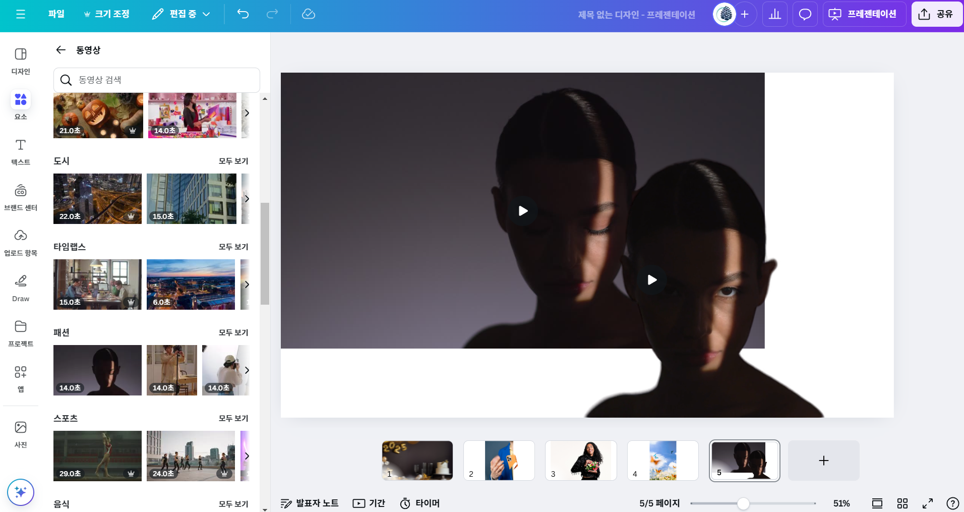The height and width of the screenshot is (512, 964).
Task: Go back from the 동영상 panel
Action: point(61,50)
